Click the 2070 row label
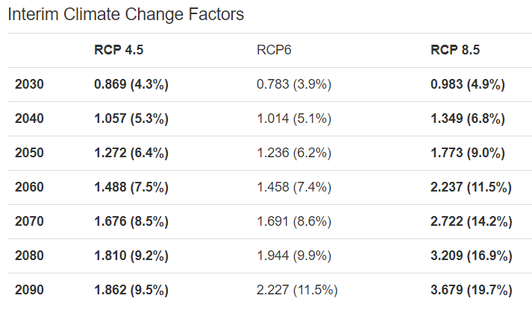 click(29, 221)
